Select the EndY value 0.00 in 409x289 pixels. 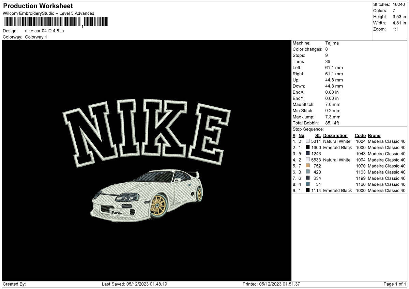pyautogui.click(x=332, y=98)
